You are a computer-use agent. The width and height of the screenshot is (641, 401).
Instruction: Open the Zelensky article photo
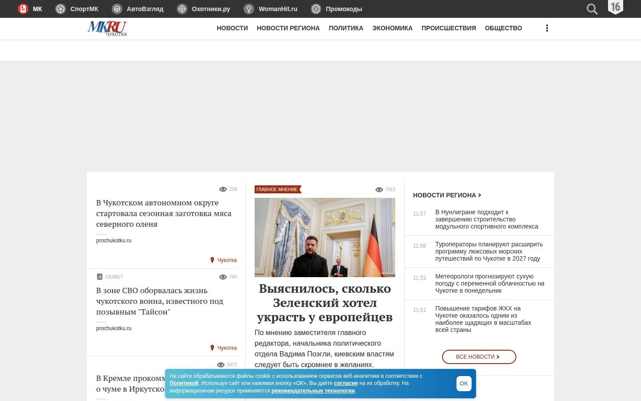click(325, 237)
